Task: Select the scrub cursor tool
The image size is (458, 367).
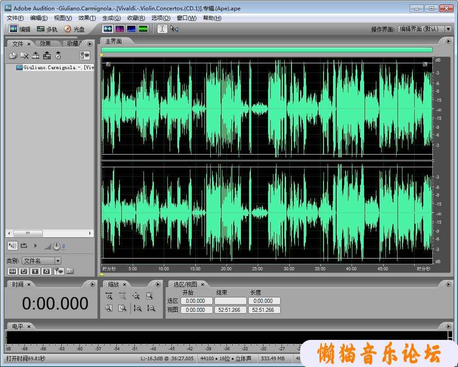Action: click(174, 28)
